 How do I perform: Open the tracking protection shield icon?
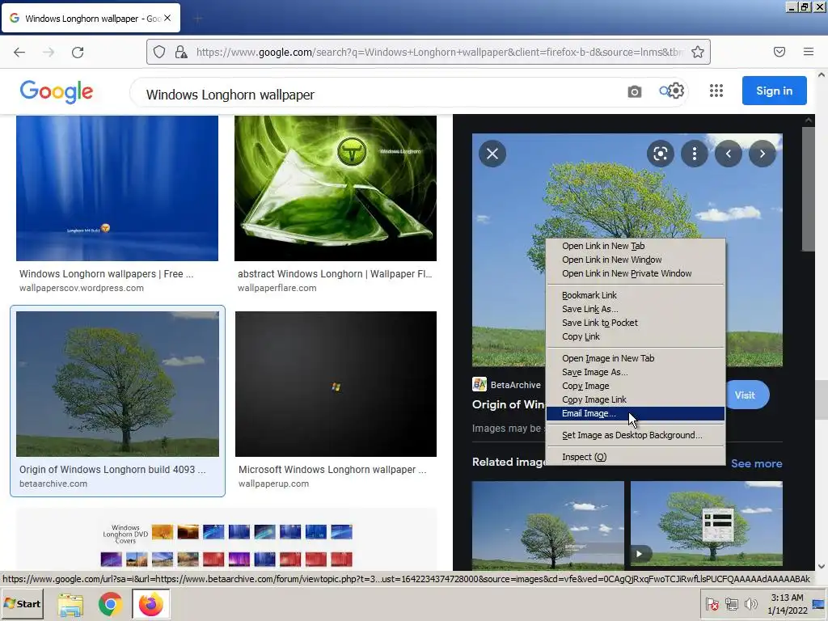[159, 52]
